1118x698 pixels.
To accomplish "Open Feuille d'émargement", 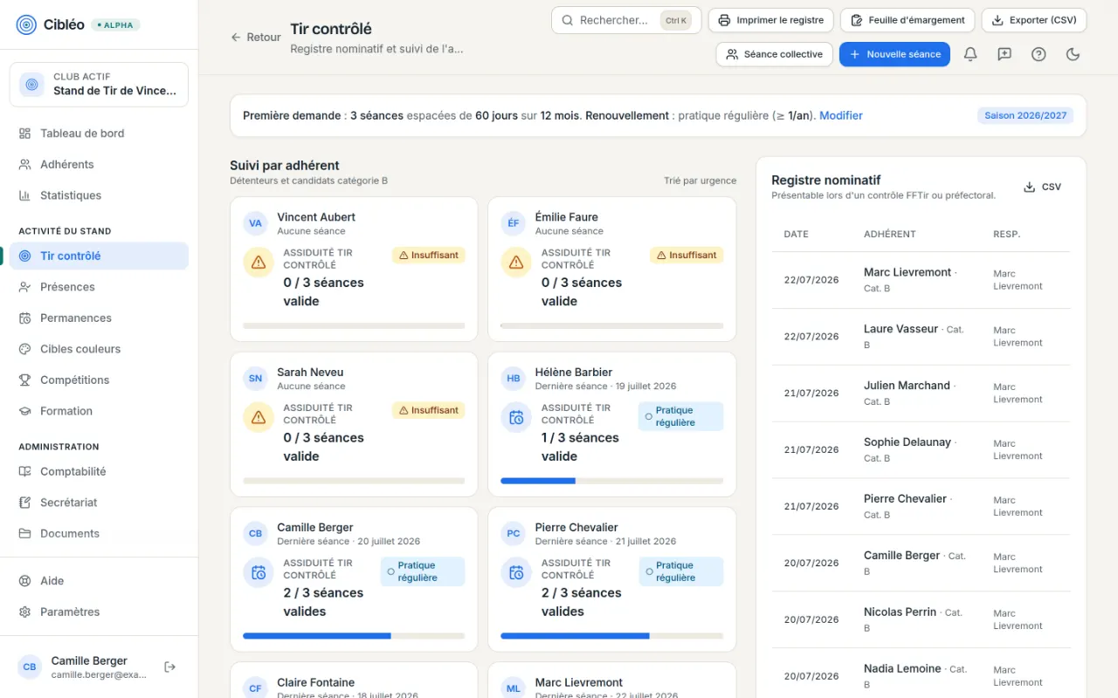I will tap(908, 20).
